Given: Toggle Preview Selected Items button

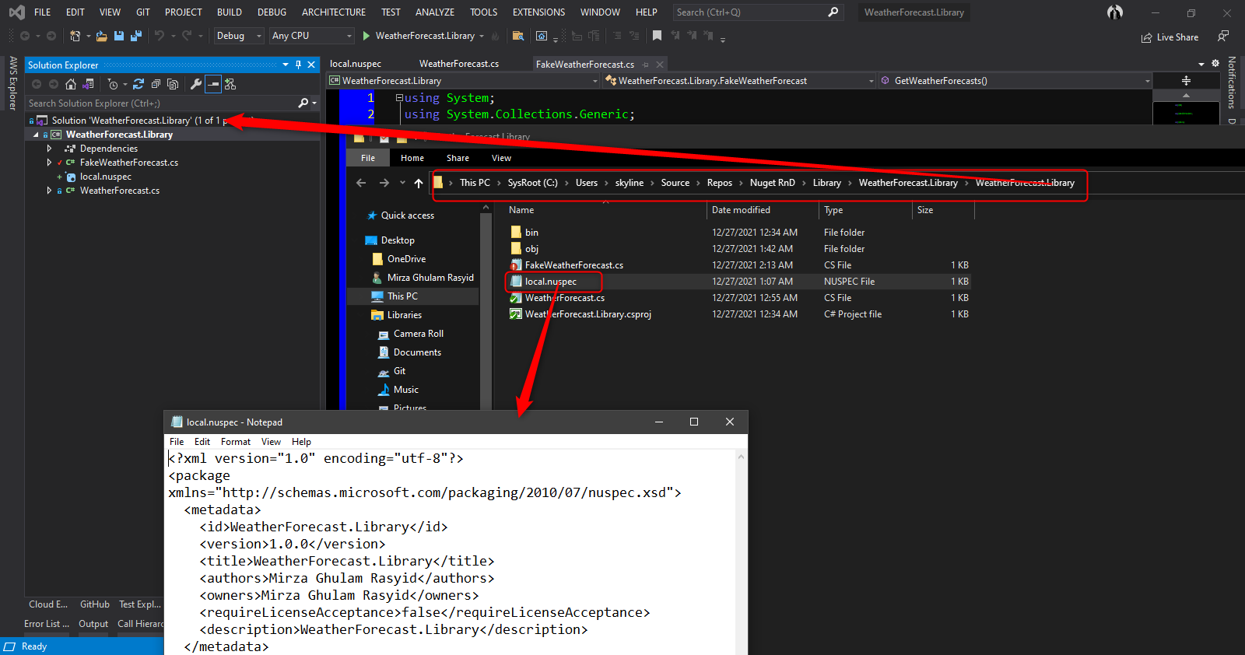Looking at the screenshot, I should [x=213, y=84].
